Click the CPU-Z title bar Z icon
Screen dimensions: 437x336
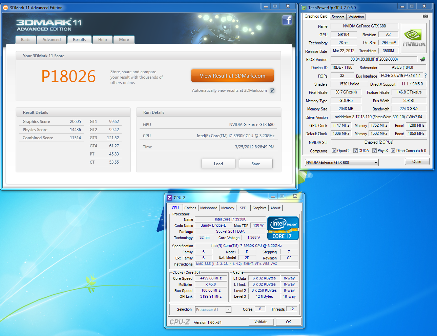(169, 197)
